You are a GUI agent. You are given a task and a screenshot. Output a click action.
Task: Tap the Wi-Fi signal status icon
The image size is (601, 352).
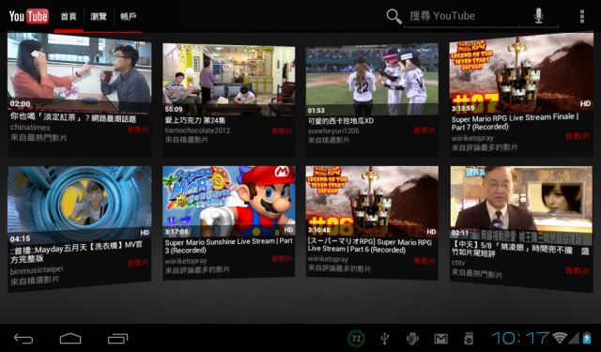[x=560, y=337]
